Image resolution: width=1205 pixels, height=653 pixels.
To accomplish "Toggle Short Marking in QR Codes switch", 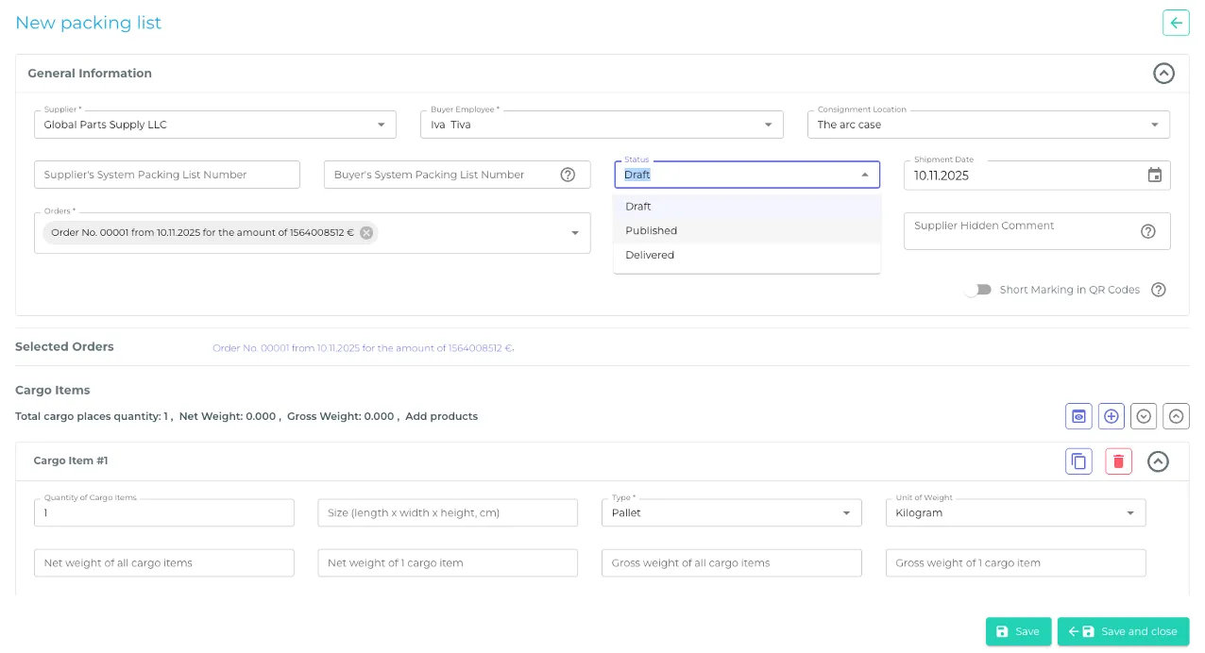I will (977, 290).
